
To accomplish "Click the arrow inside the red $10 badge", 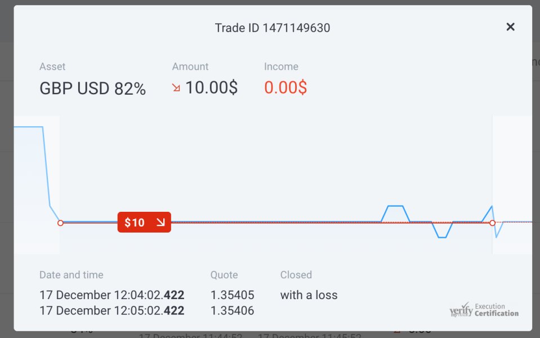I will coord(160,223).
